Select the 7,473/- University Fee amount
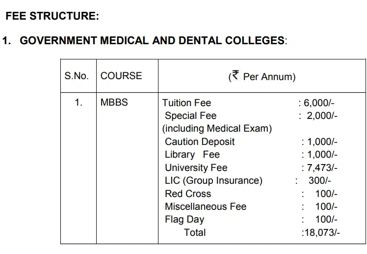The width and height of the screenshot is (367, 254). 322,168
